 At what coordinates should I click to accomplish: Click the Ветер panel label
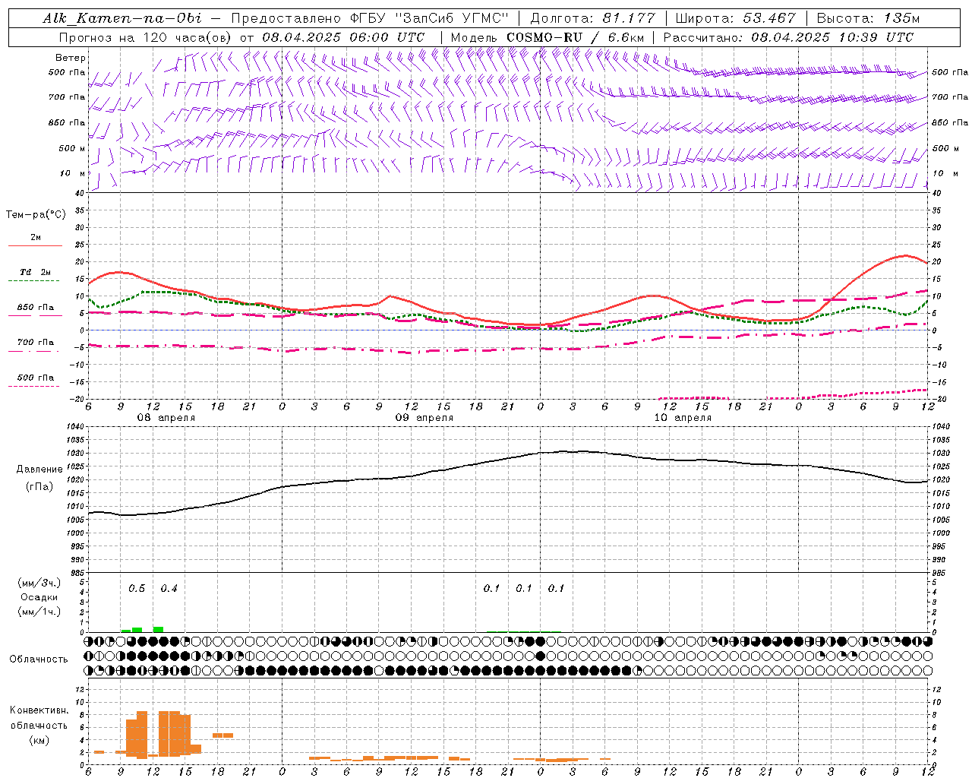click(x=71, y=58)
